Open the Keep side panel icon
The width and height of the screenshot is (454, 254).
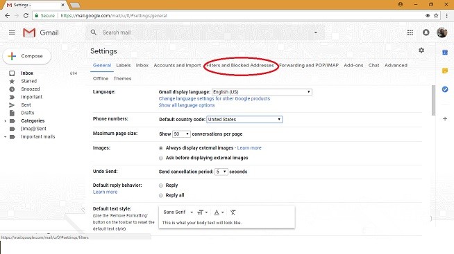tap(445, 71)
